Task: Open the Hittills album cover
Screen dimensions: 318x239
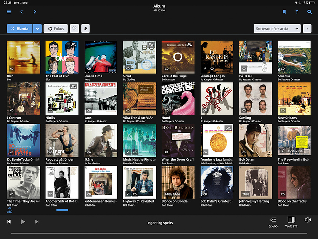Action: [62, 98]
